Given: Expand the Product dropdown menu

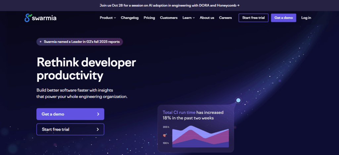Looking at the screenshot, I should pos(108,18).
